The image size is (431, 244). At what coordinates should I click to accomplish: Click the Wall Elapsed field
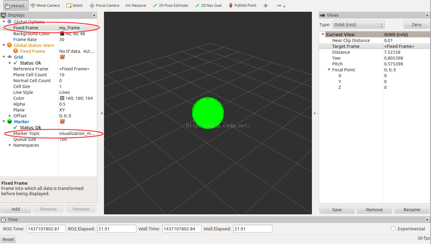point(253,229)
